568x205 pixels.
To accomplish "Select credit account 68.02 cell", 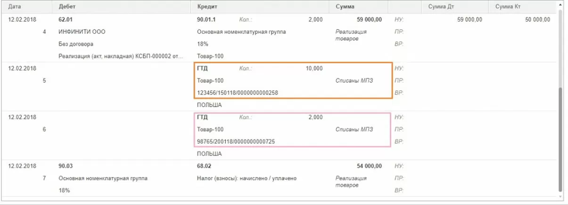I will point(205,166).
